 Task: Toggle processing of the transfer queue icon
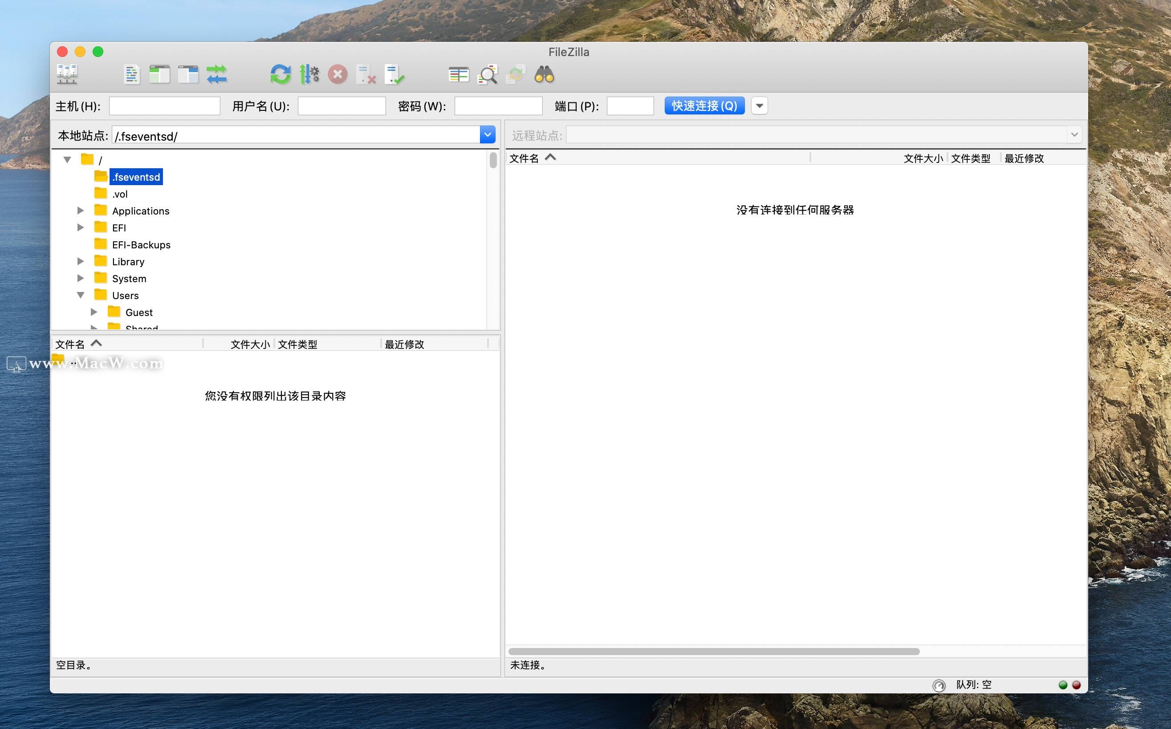309,75
